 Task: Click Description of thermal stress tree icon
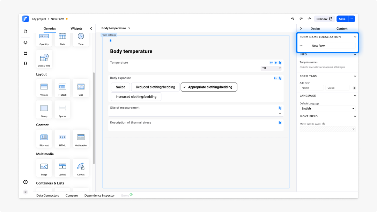[x=280, y=123]
